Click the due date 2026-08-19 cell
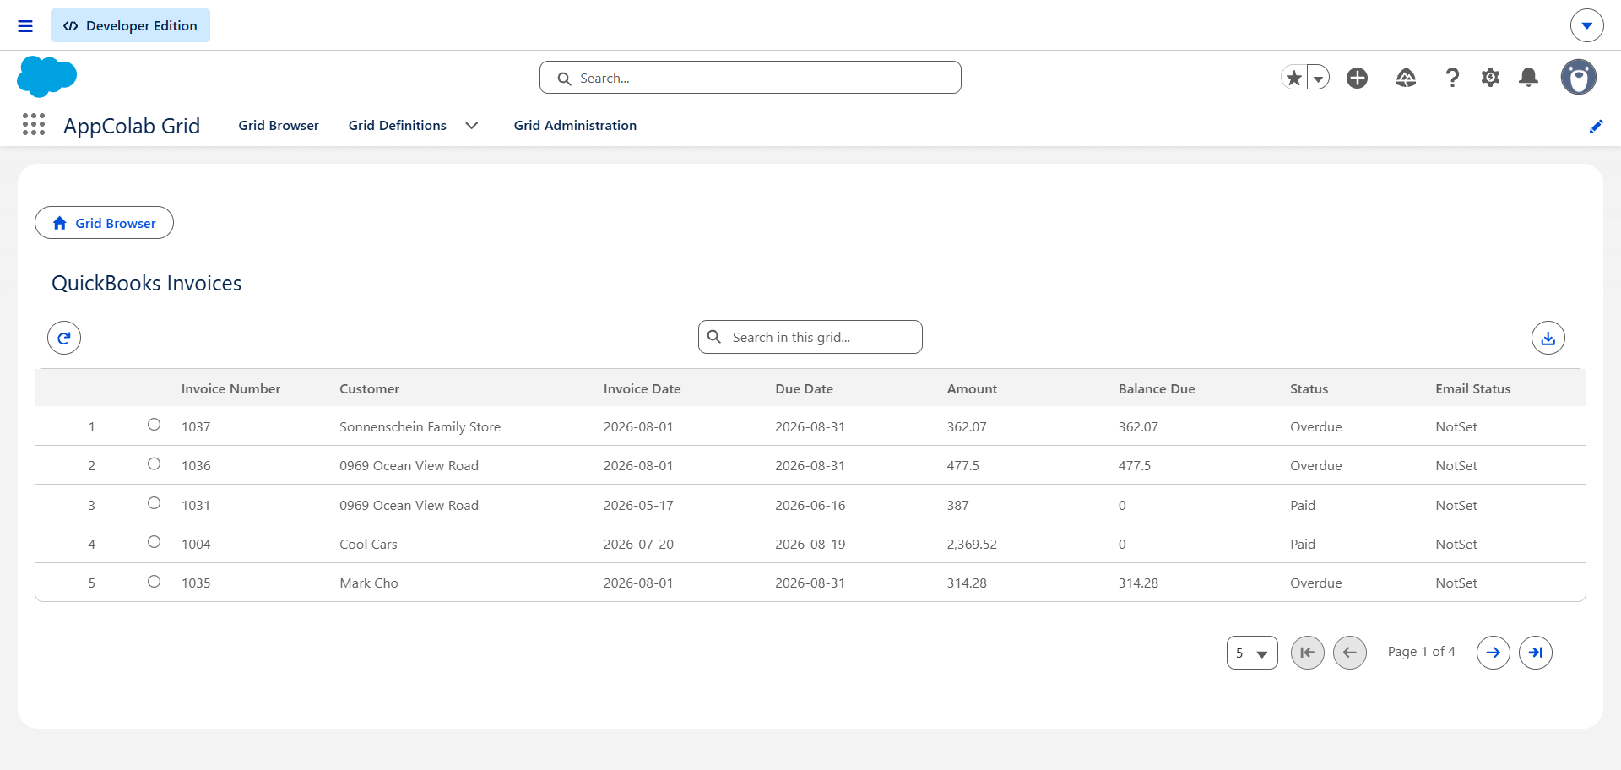Screen dimensions: 1621x770 coord(810,544)
